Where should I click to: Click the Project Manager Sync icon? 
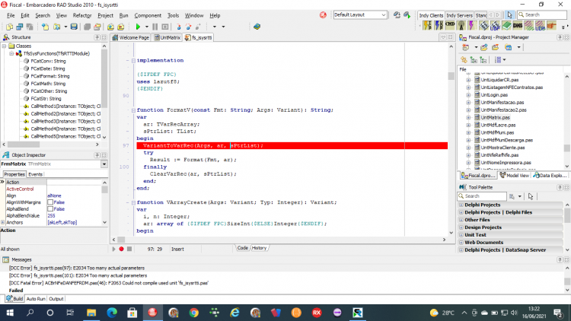[x=464, y=59]
